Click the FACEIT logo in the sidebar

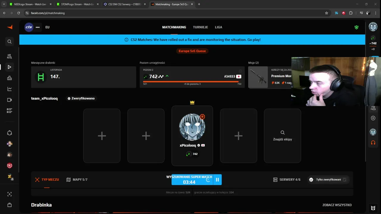pos(10,27)
